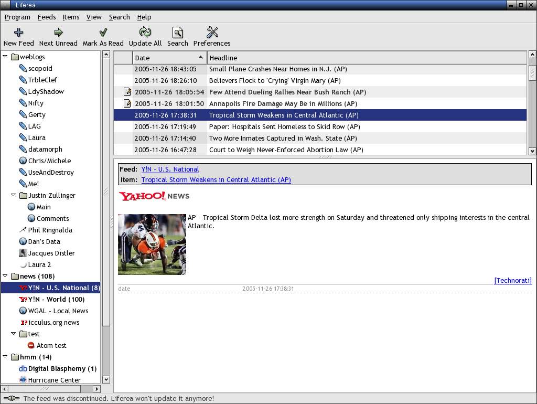The height and width of the screenshot is (404, 537).
Task: Select the Chris/Michele globe icon
Action: (23, 161)
